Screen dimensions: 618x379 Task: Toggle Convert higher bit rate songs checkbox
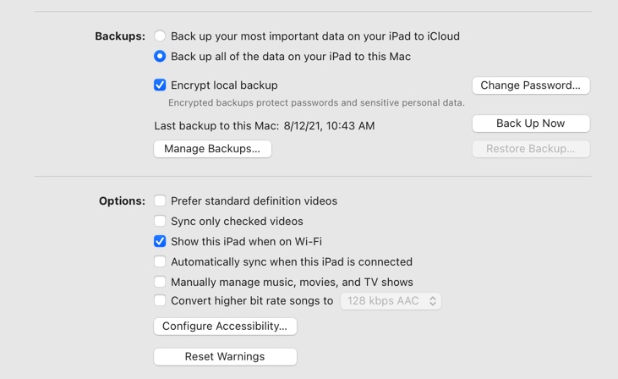pyautogui.click(x=160, y=301)
